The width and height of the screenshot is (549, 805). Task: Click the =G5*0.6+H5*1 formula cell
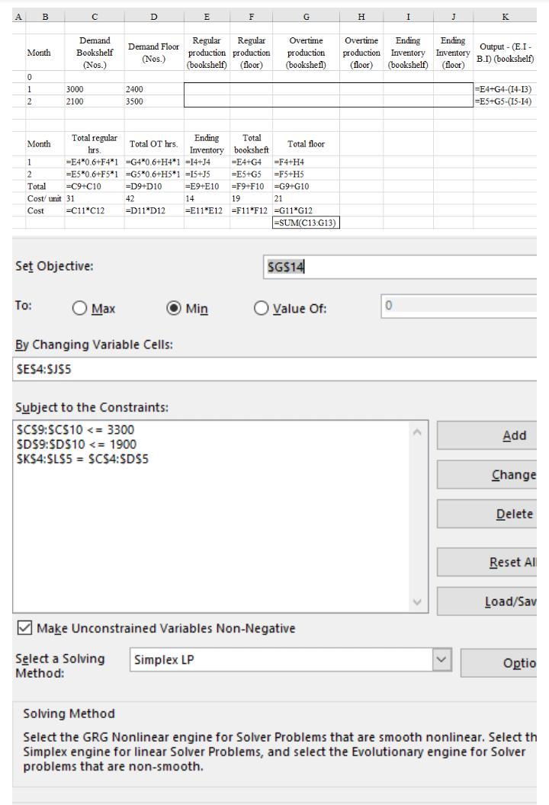click(x=154, y=174)
